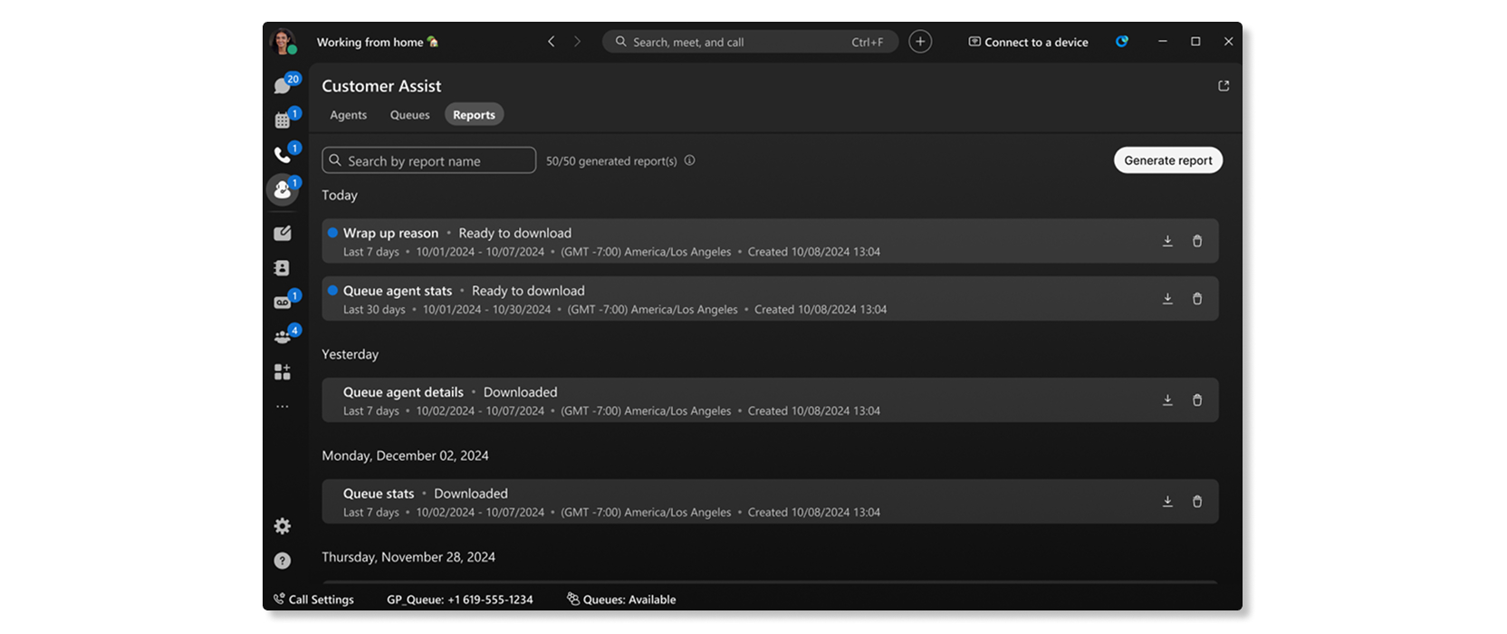Select the Queue stats report row
The width and height of the screenshot is (1507, 634).
point(770,502)
